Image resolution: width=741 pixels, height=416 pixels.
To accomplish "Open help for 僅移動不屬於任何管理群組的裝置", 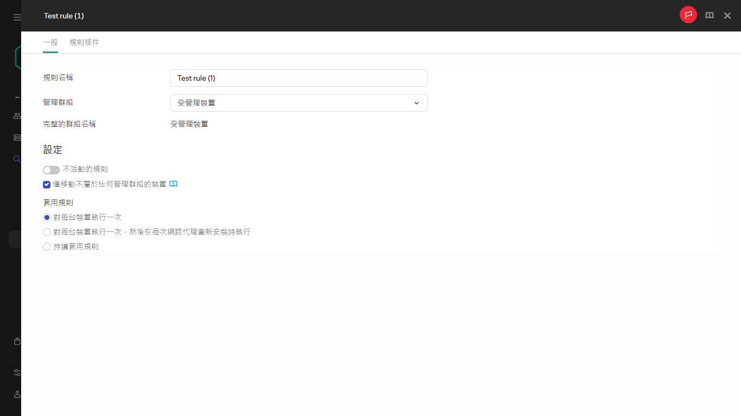I will click(x=173, y=184).
